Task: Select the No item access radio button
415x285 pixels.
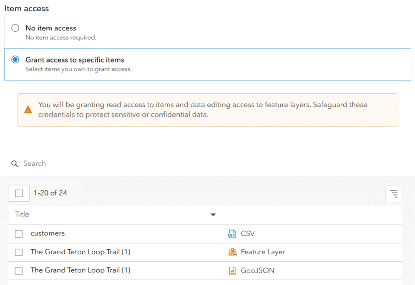Action: click(x=15, y=28)
